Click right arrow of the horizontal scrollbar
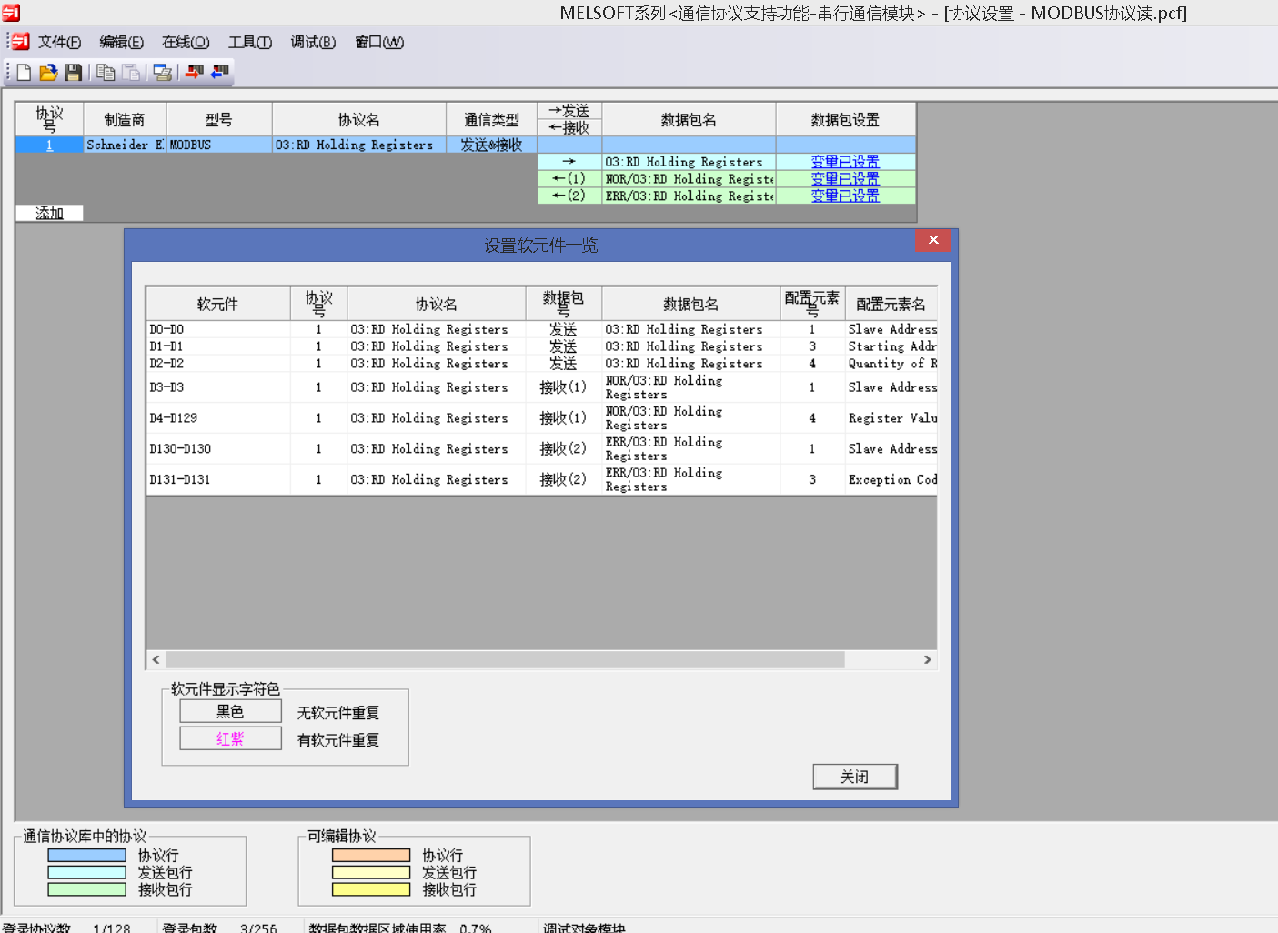 click(x=927, y=659)
